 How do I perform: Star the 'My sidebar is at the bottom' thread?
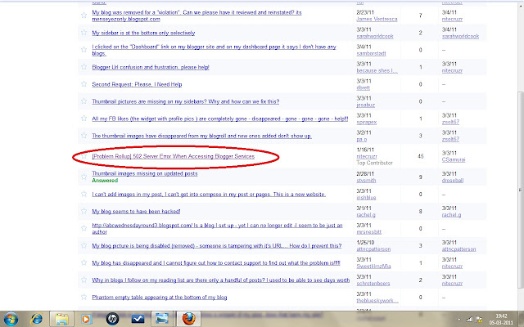coord(84,33)
